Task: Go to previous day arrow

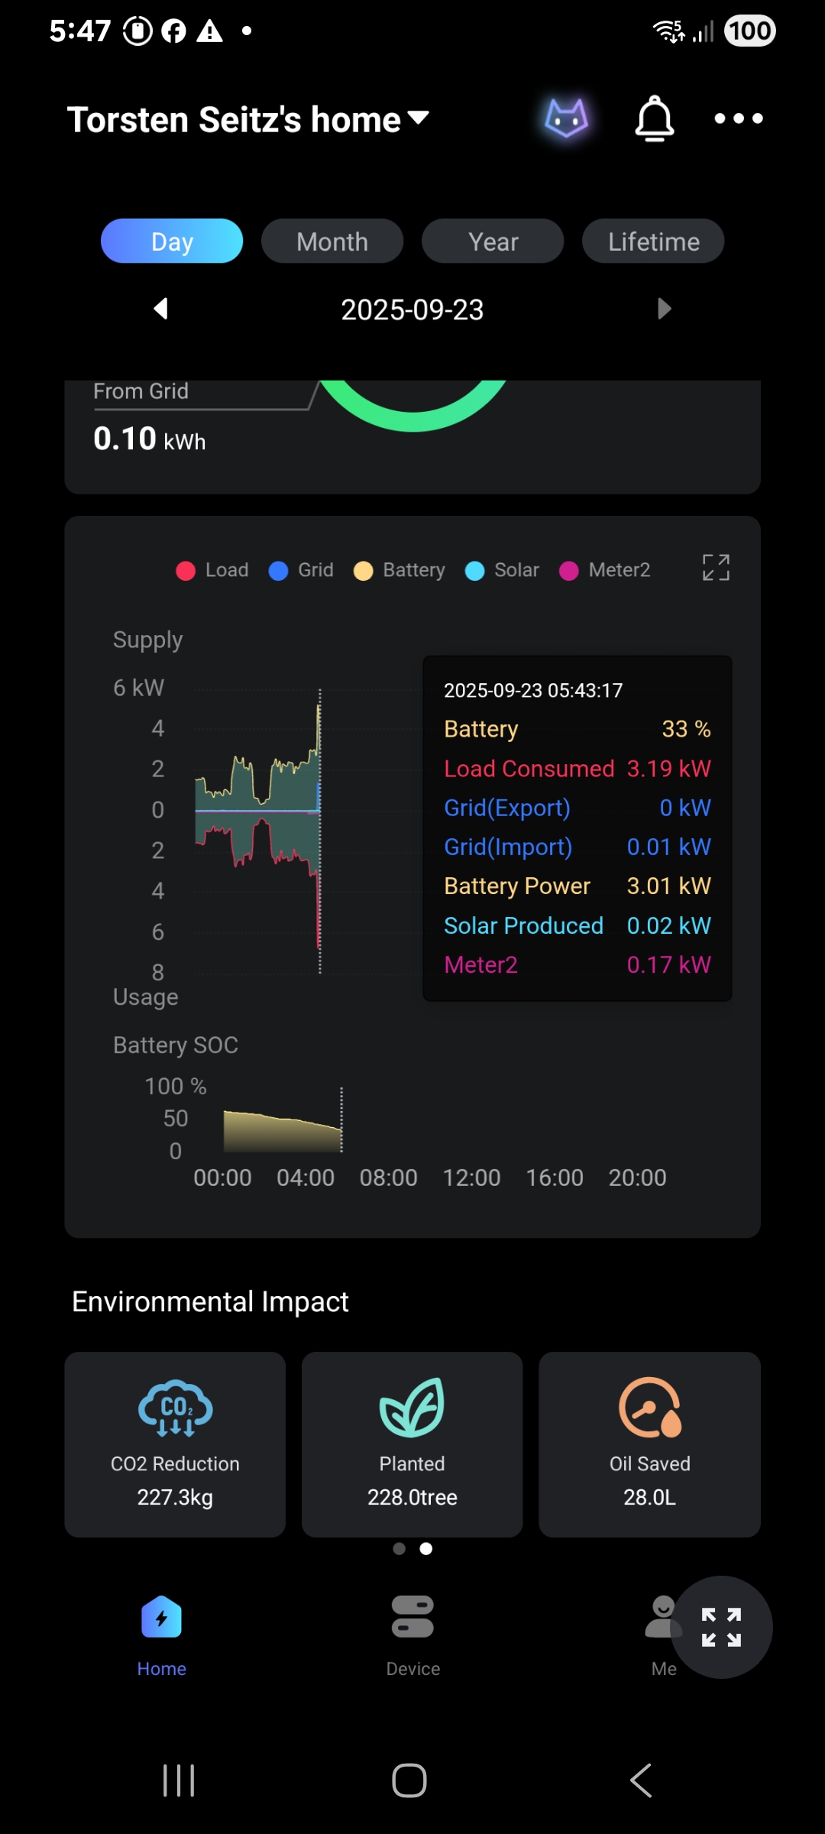Action: pos(160,309)
